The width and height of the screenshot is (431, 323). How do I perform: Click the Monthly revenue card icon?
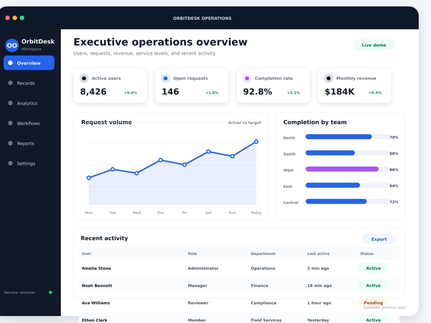point(328,78)
